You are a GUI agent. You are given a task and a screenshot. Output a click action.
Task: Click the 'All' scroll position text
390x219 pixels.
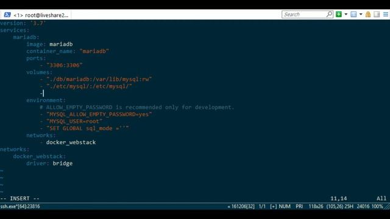[x=381, y=198]
